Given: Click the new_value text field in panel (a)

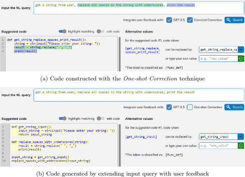Looking at the screenshot, I should (x=218, y=59).
